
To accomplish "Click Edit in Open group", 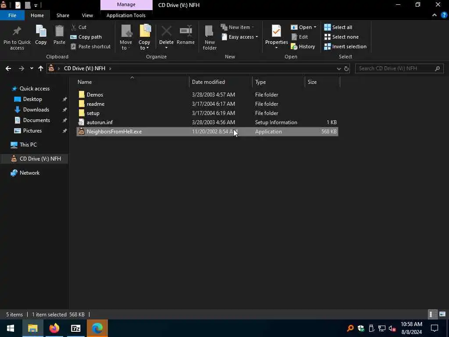I will (299, 37).
